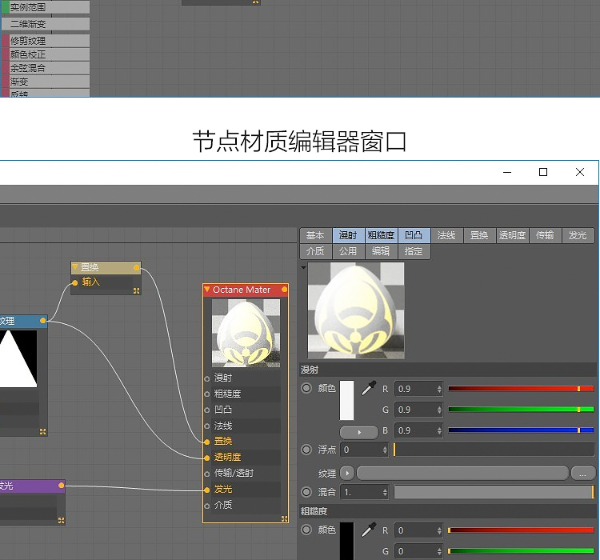Viewport: 600px width, 560px height.
Task: Toggle the diffuse 浮点 radio button
Action: [306, 450]
